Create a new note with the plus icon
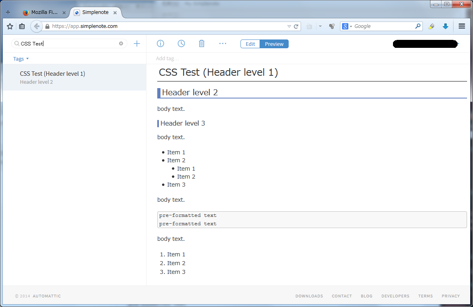This screenshot has width=473, height=307. pos(137,43)
